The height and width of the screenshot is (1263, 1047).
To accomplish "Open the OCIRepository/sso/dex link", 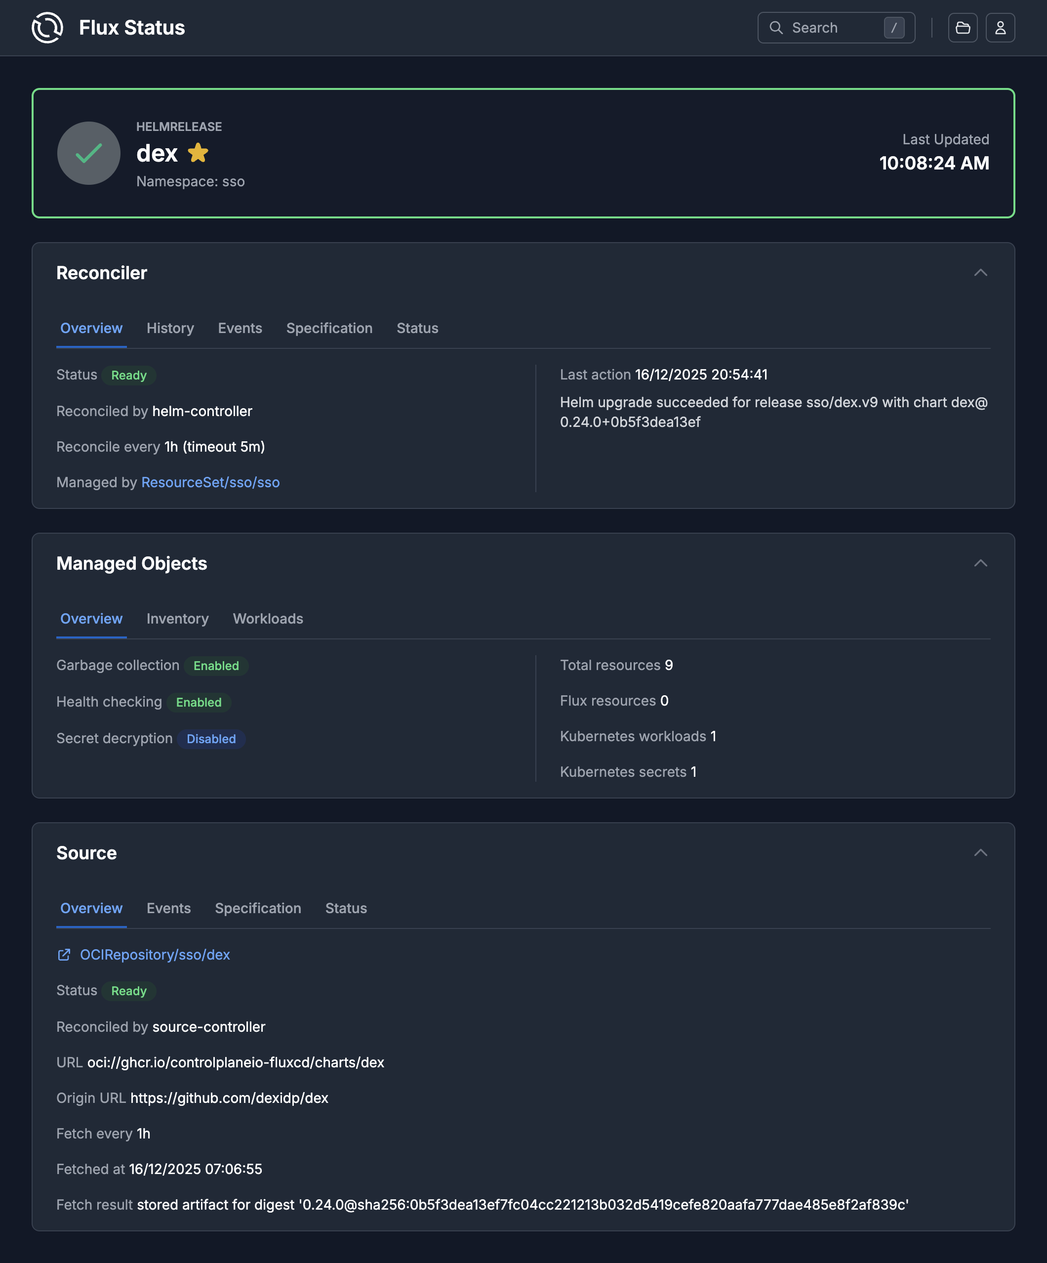I will (x=155, y=955).
